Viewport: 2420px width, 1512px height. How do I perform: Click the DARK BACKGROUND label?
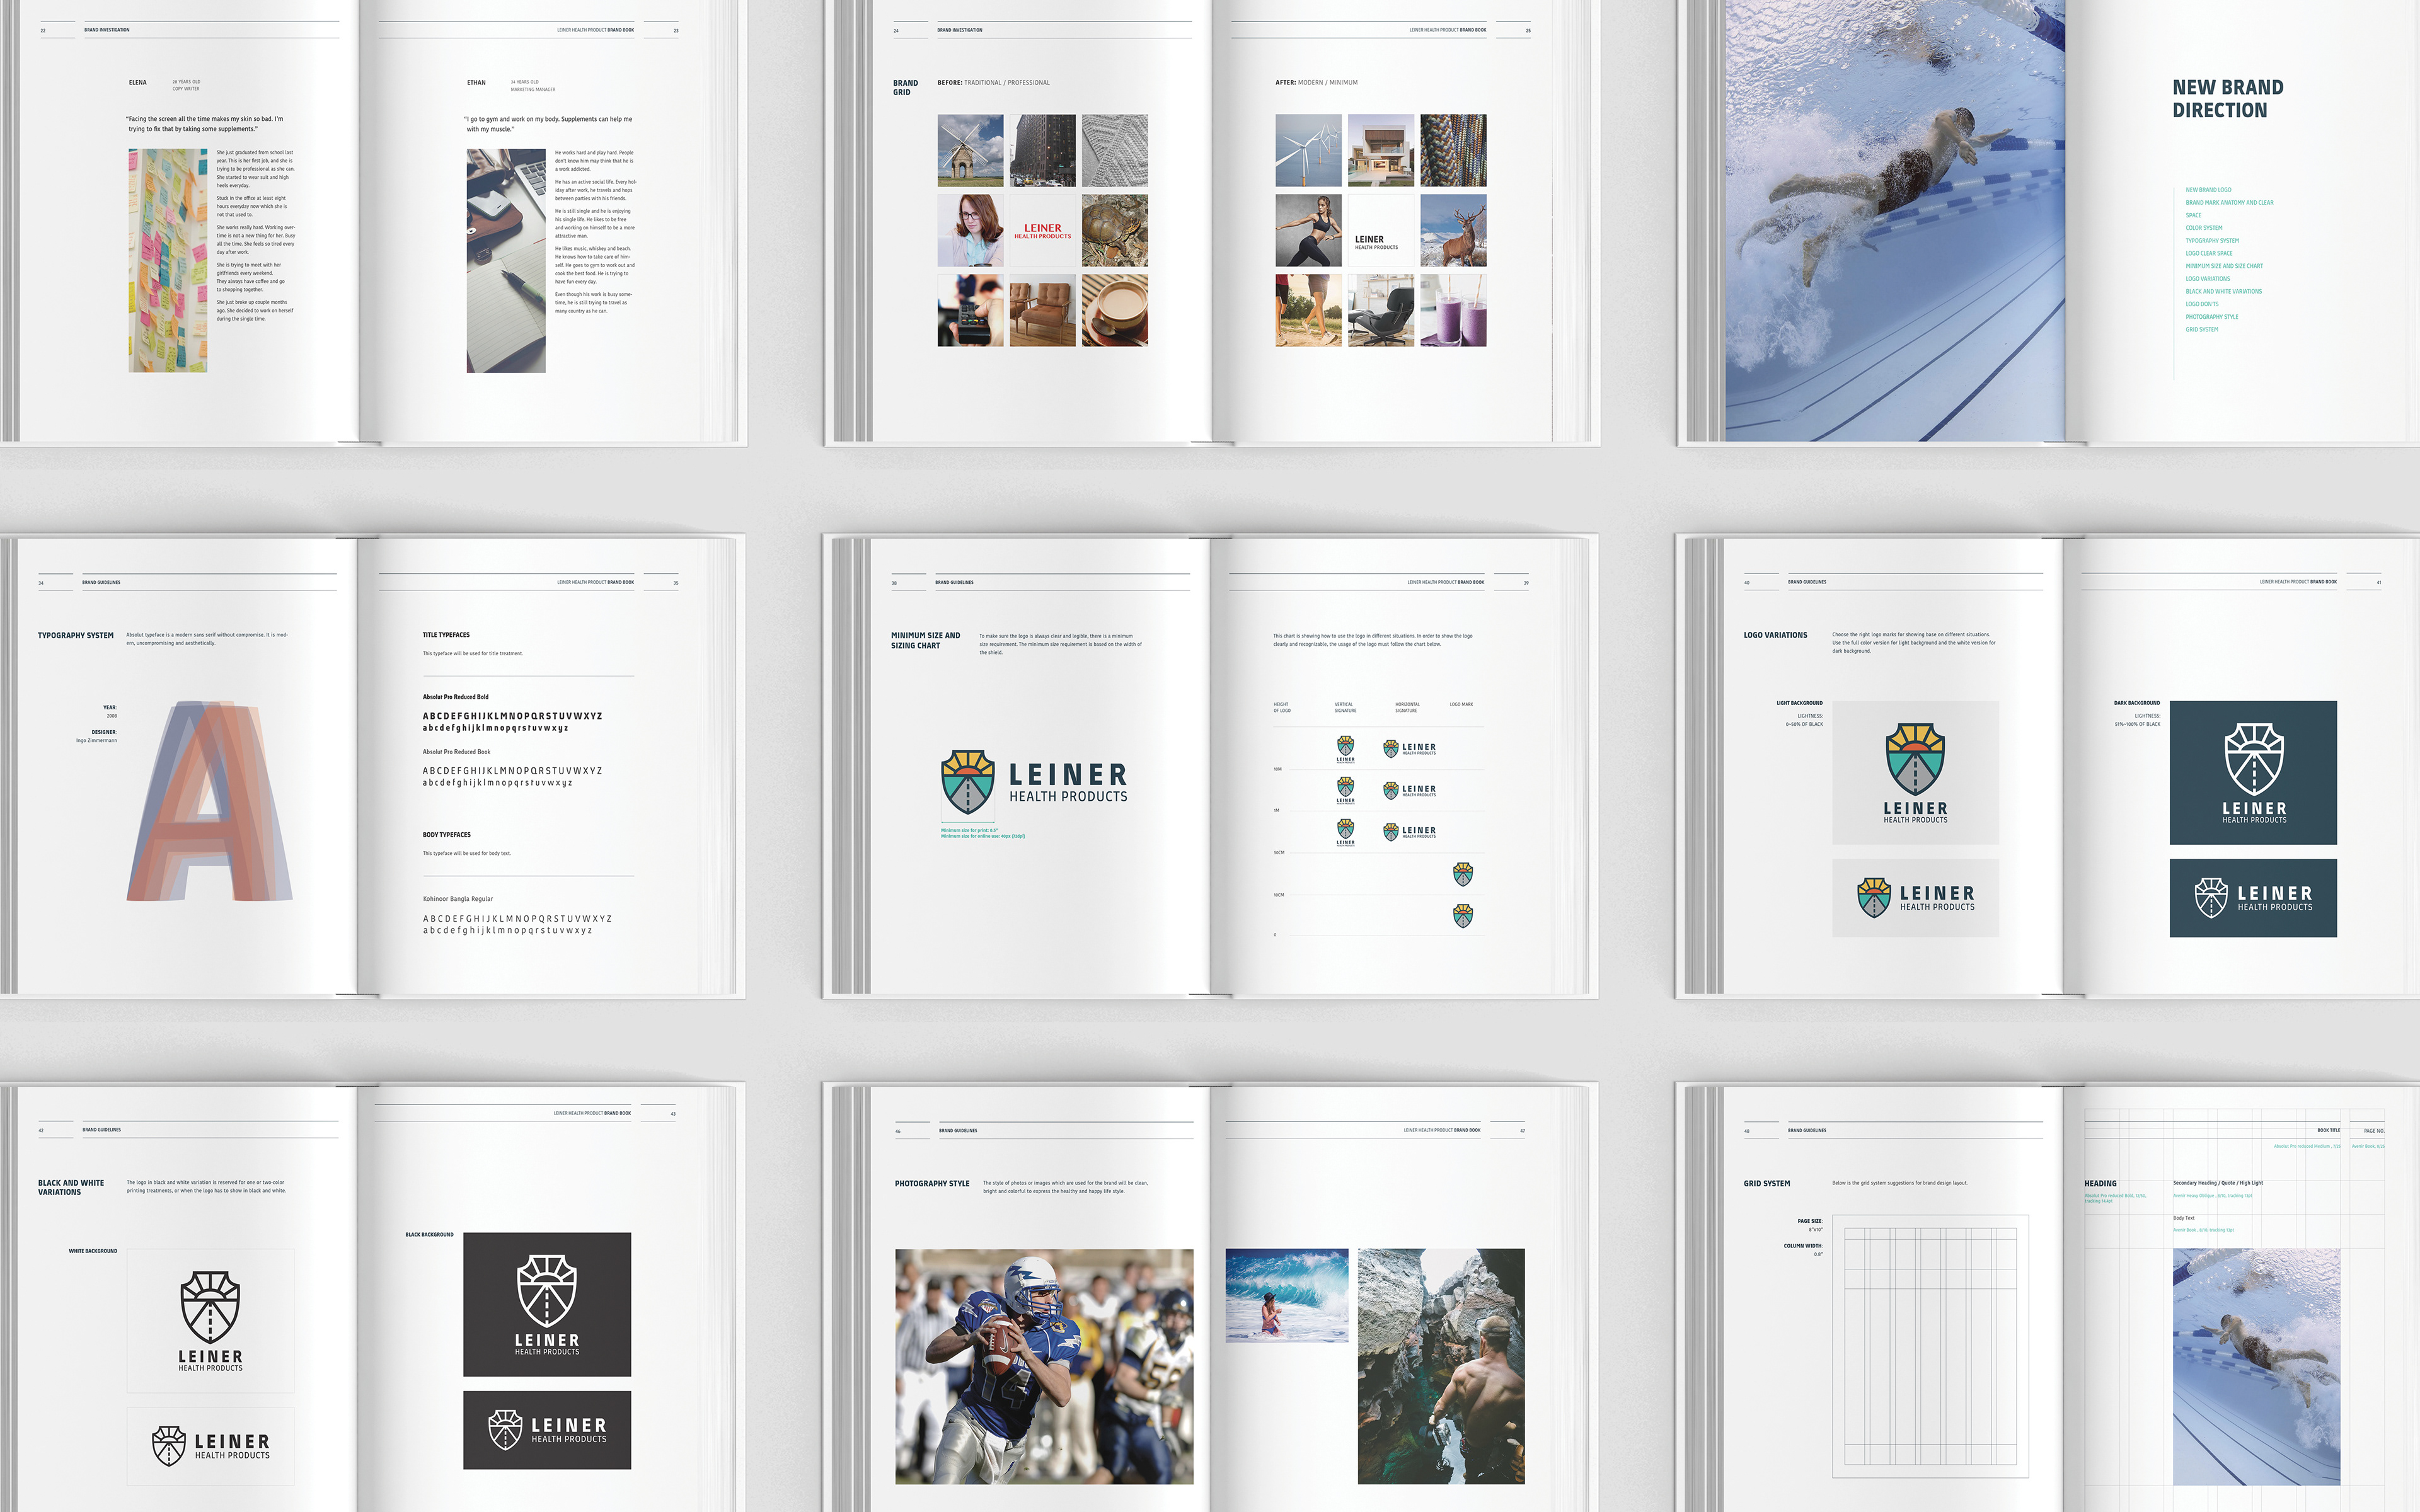click(x=2137, y=703)
